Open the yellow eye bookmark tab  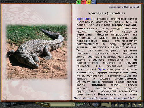tap(88, 2)
